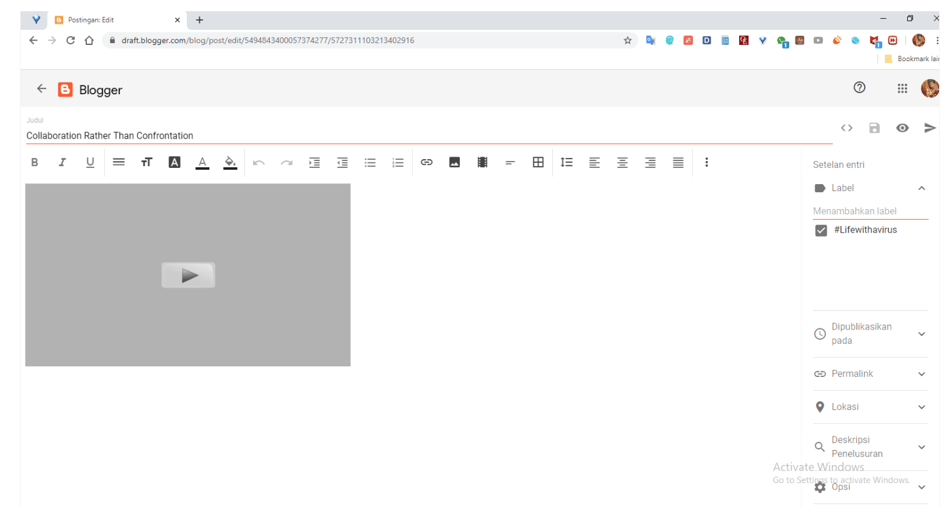941x523 pixels.
Task: Switch to HTML view with code icon
Action: coord(847,128)
